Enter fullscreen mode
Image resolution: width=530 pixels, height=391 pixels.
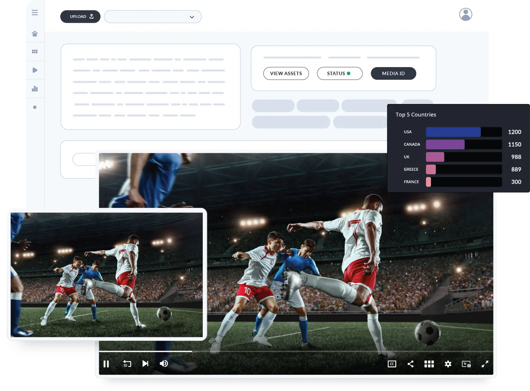(485, 364)
